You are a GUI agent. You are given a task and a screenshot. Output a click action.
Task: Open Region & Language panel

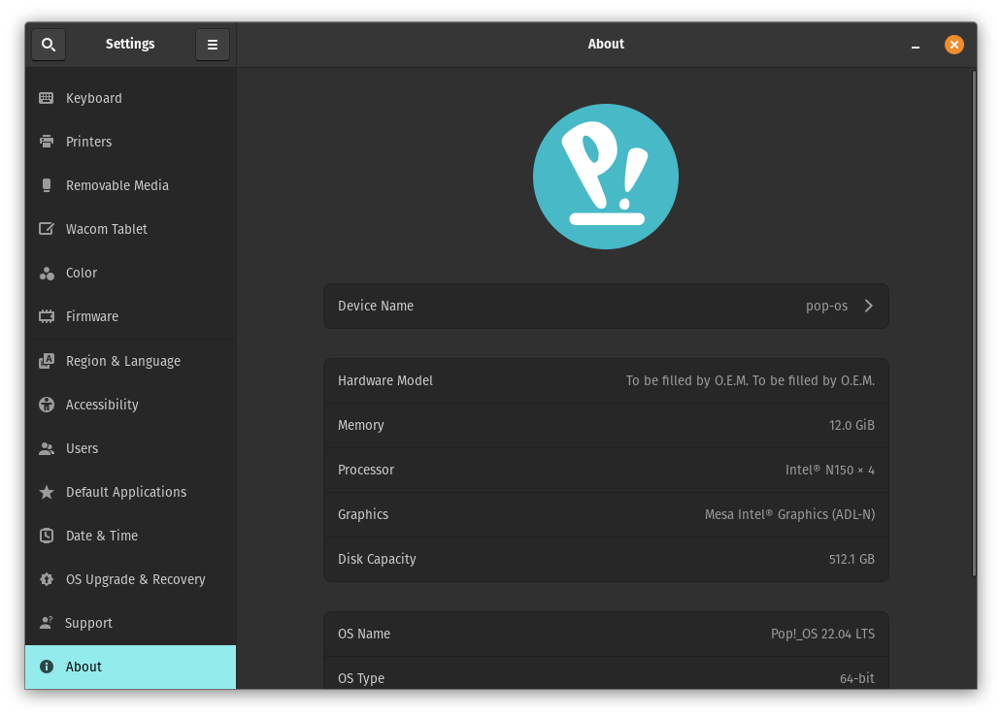[130, 361]
